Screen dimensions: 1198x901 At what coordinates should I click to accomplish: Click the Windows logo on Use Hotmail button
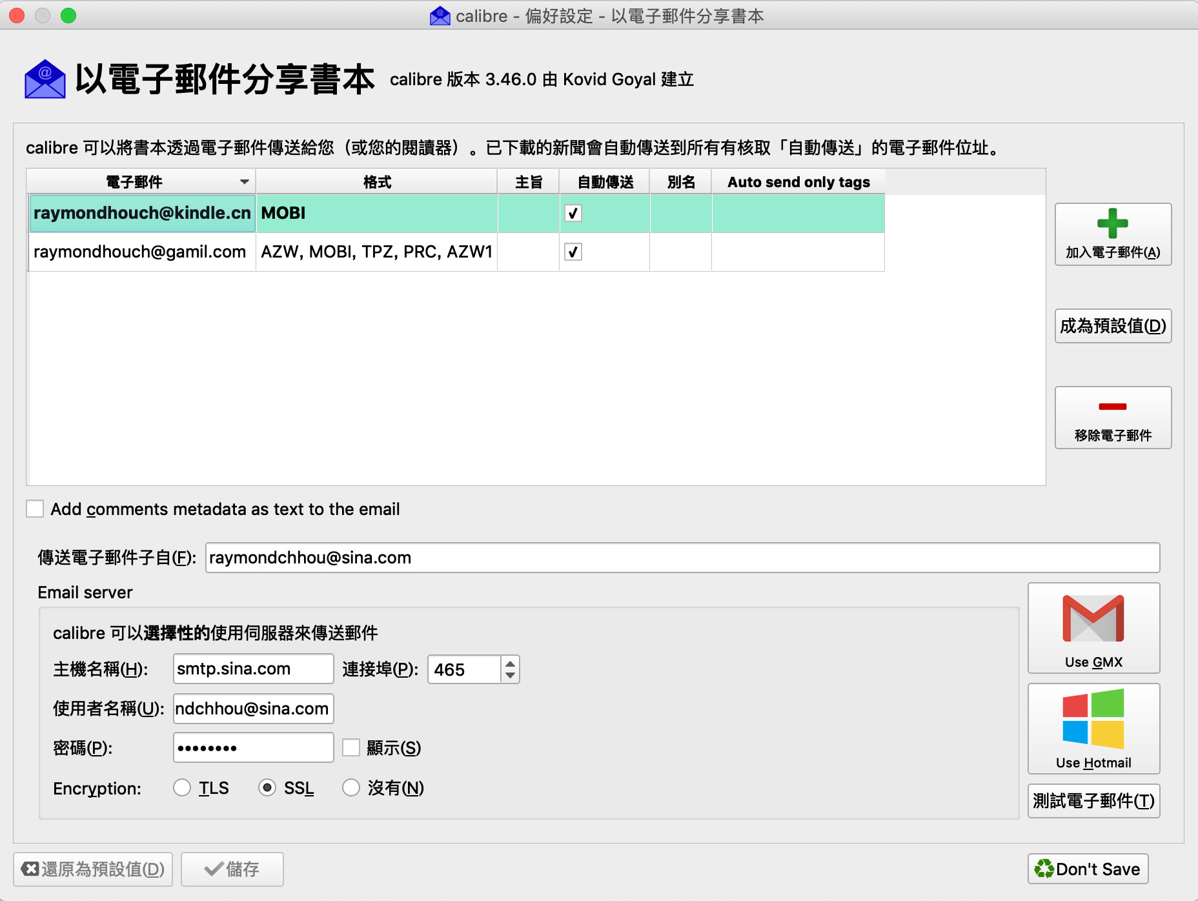[1093, 719]
